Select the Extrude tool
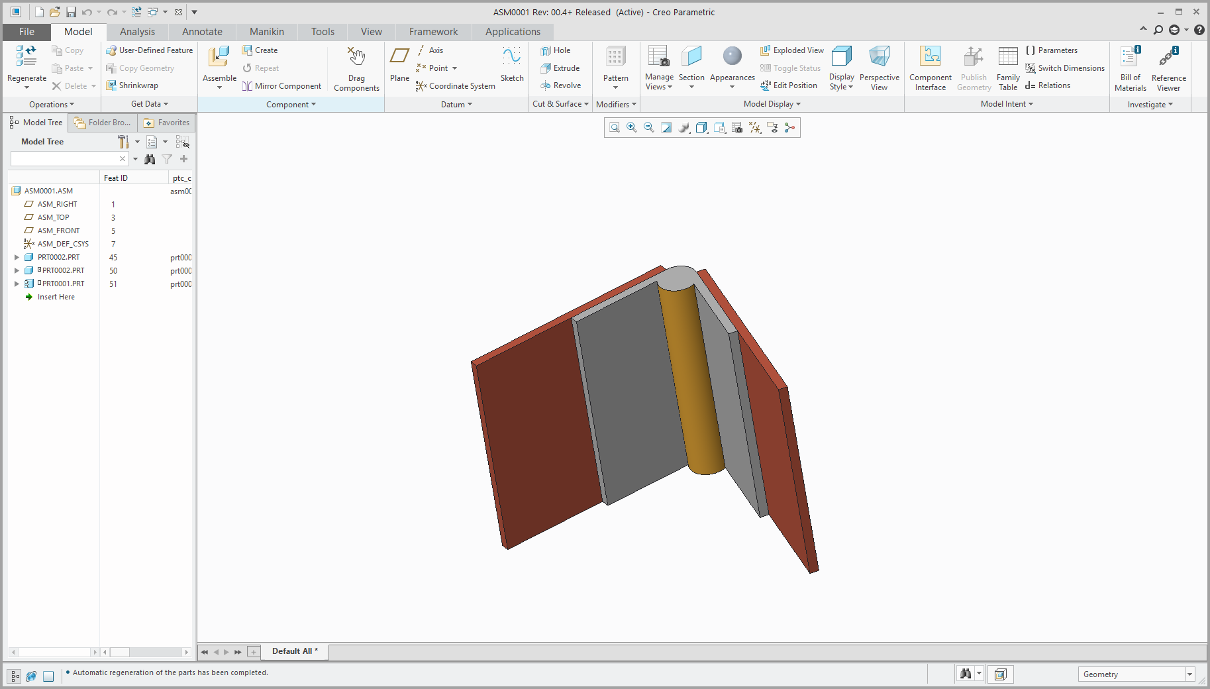Image resolution: width=1210 pixels, height=689 pixels. coord(560,68)
